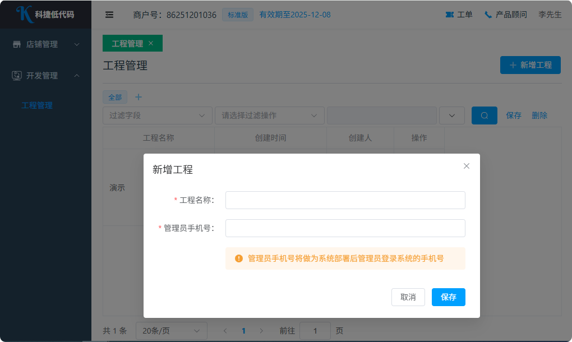Open the 20条/页 page size dropdown

pos(171,331)
